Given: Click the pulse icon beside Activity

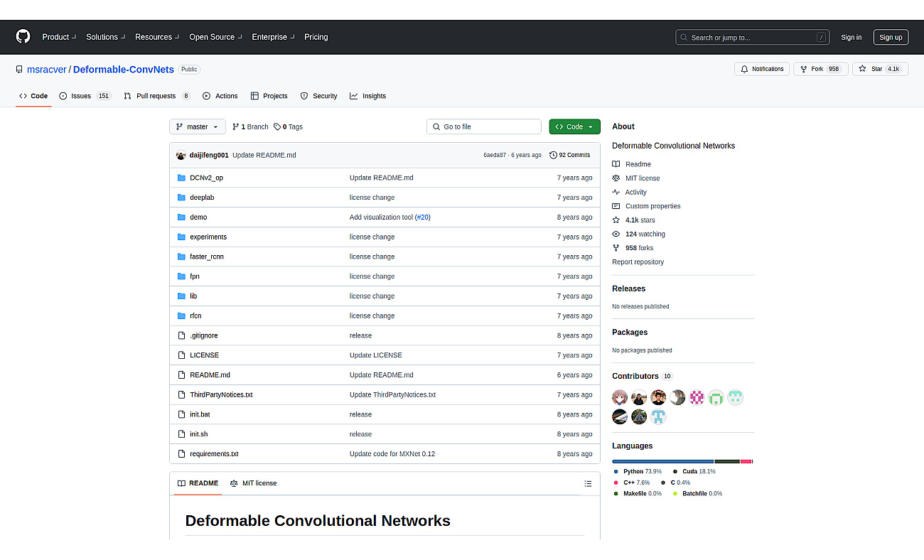Looking at the screenshot, I should pos(616,192).
